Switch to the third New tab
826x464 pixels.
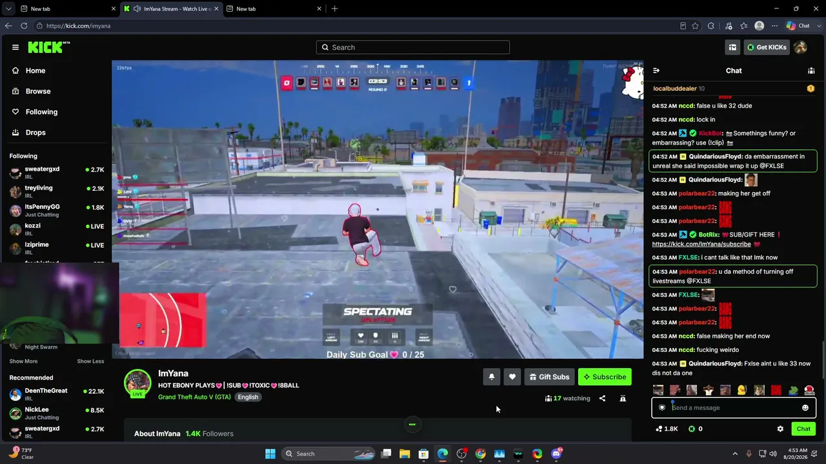coord(273,9)
